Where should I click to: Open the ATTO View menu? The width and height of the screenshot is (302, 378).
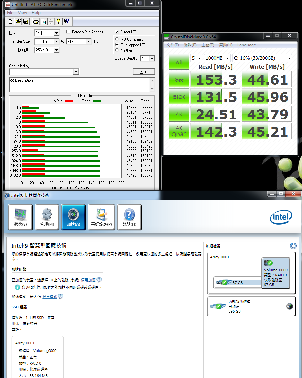pyautogui.click(x=23, y=13)
